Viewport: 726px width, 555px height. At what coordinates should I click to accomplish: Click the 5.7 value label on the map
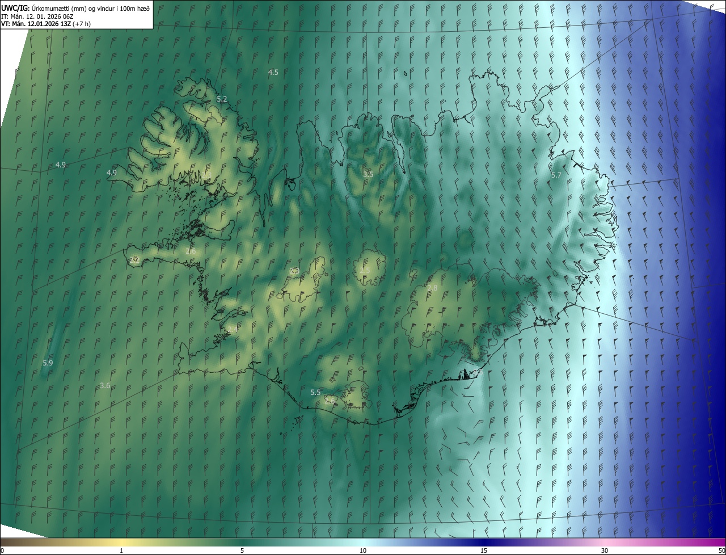point(556,175)
